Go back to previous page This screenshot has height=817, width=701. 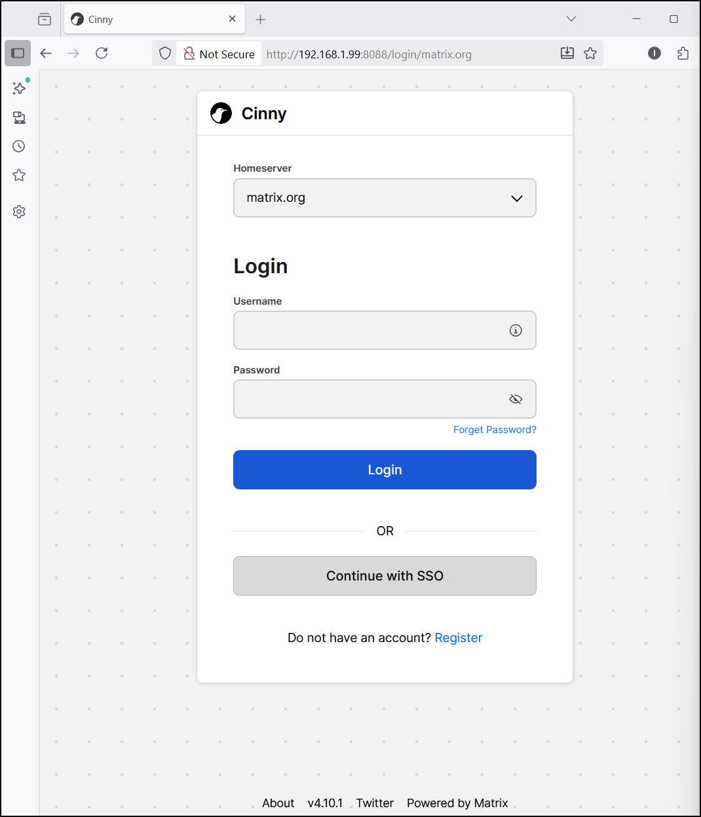tap(46, 53)
